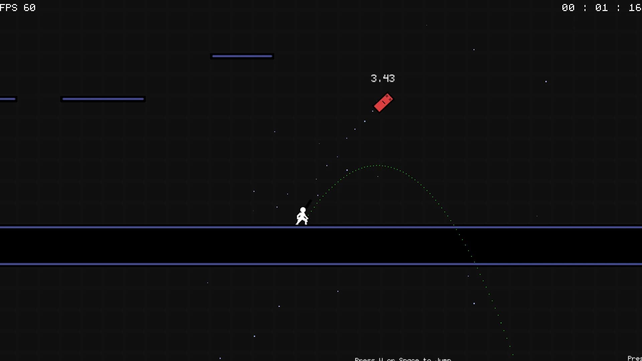Click the FPS 60 counter
The image size is (642, 361).
pyautogui.click(x=18, y=8)
